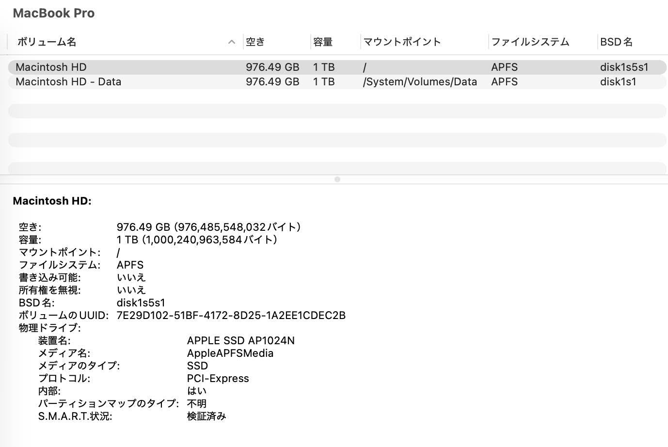Click the volume UUID value in details

point(231,315)
